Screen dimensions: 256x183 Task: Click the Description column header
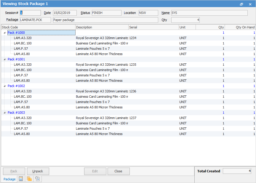102,27
